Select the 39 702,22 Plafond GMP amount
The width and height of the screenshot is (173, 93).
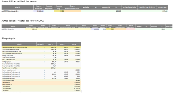[77, 89]
